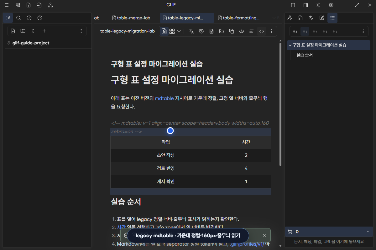
Task: Click translate icon in editor toolbar
Action: (x=191, y=31)
